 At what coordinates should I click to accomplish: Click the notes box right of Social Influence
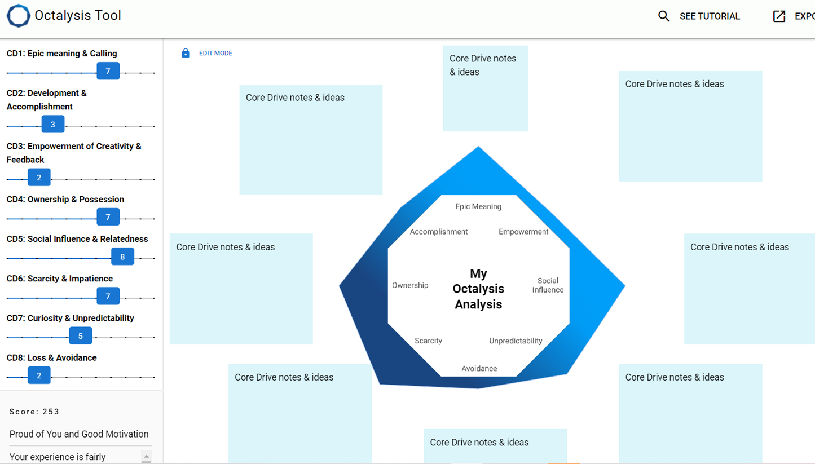coord(750,289)
